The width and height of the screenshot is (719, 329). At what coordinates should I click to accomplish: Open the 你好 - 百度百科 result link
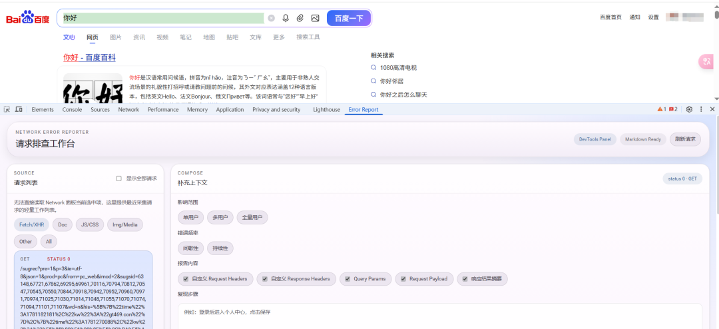(x=89, y=58)
